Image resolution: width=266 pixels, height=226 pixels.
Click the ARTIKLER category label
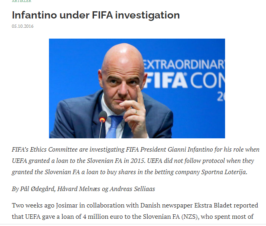(x=22, y=1)
